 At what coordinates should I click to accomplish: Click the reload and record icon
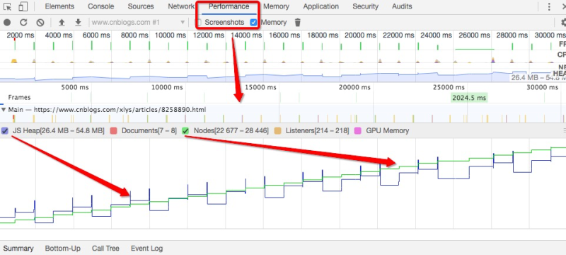pyautogui.click(x=23, y=23)
